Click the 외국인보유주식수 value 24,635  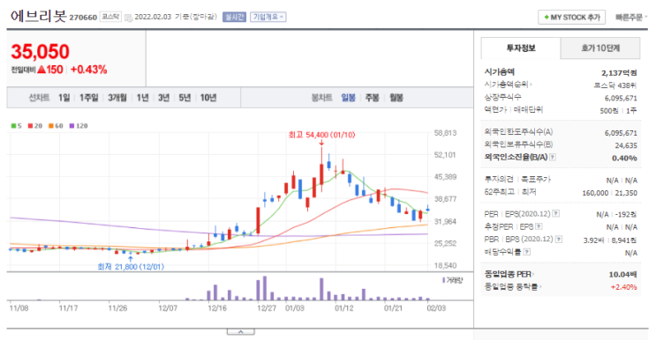[x=626, y=145]
